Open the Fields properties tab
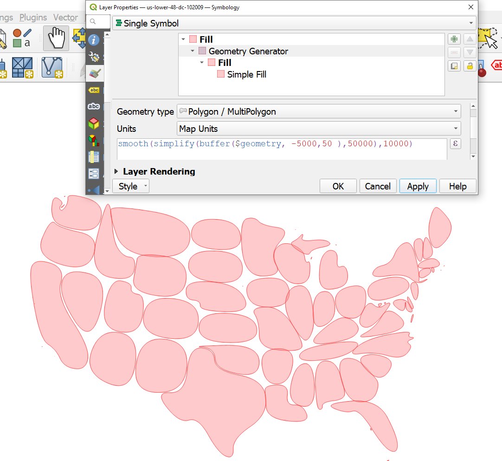 (95, 157)
